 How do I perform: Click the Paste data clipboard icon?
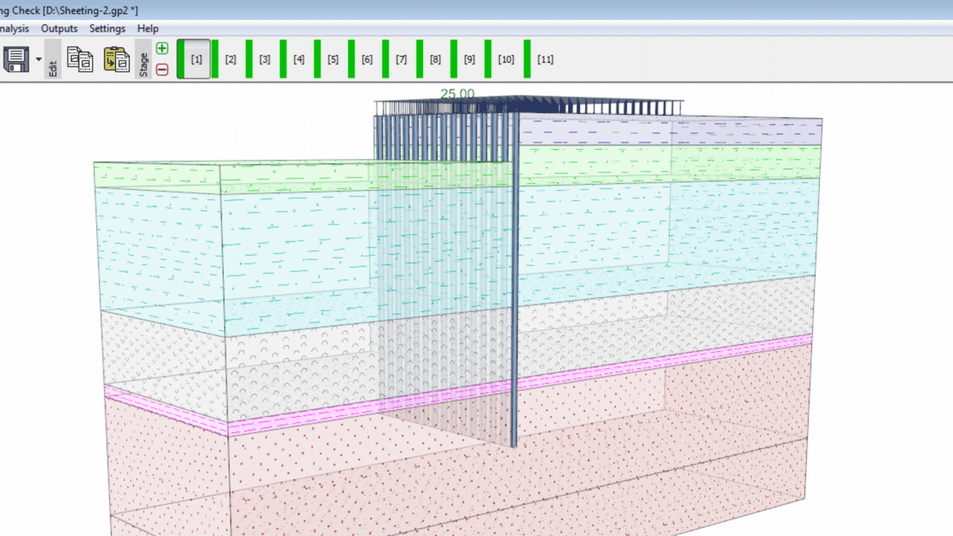click(116, 59)
